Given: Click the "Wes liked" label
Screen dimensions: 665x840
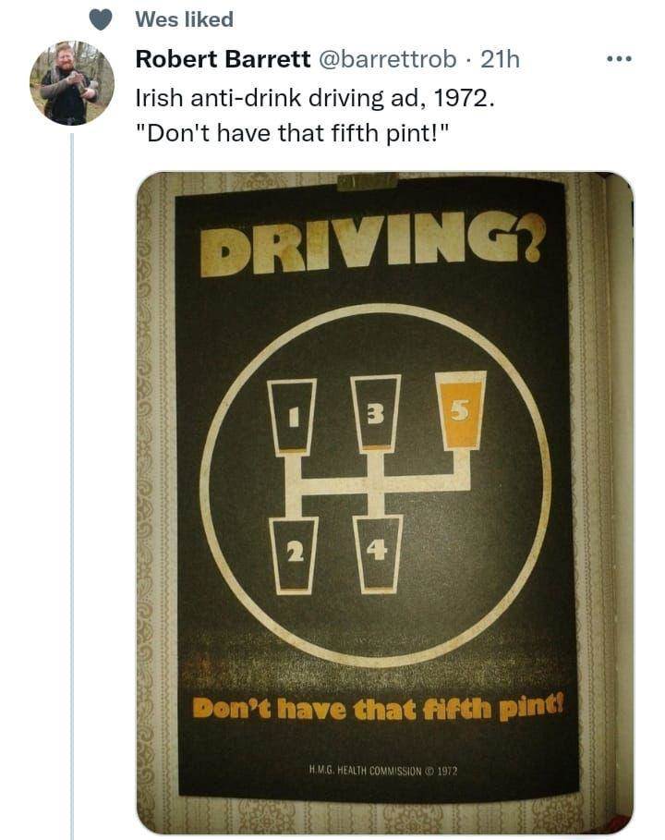Looking at the screenshot, I should [184, 18].
